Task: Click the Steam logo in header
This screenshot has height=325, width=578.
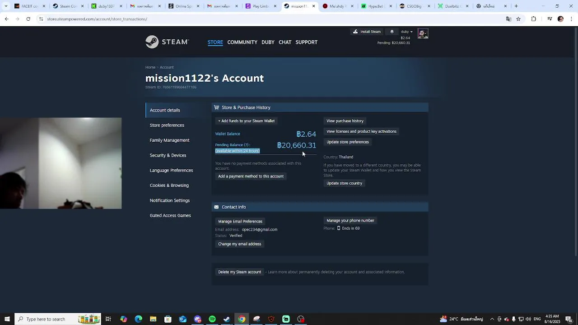Action: coord(167,42)
